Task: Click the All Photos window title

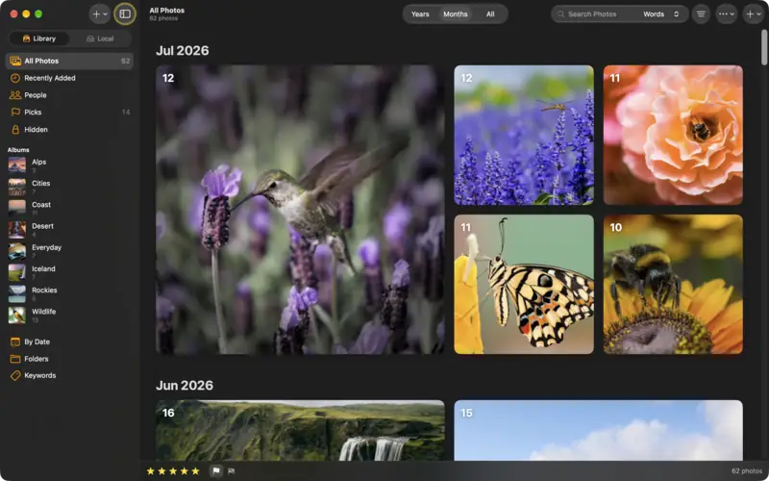Action: (x=167, y=11)
